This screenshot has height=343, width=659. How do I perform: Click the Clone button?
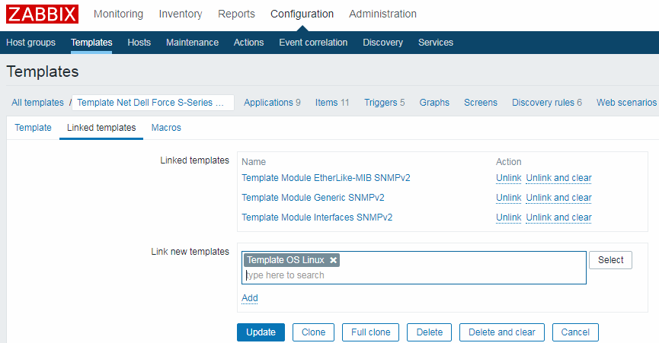click(314, 332)
